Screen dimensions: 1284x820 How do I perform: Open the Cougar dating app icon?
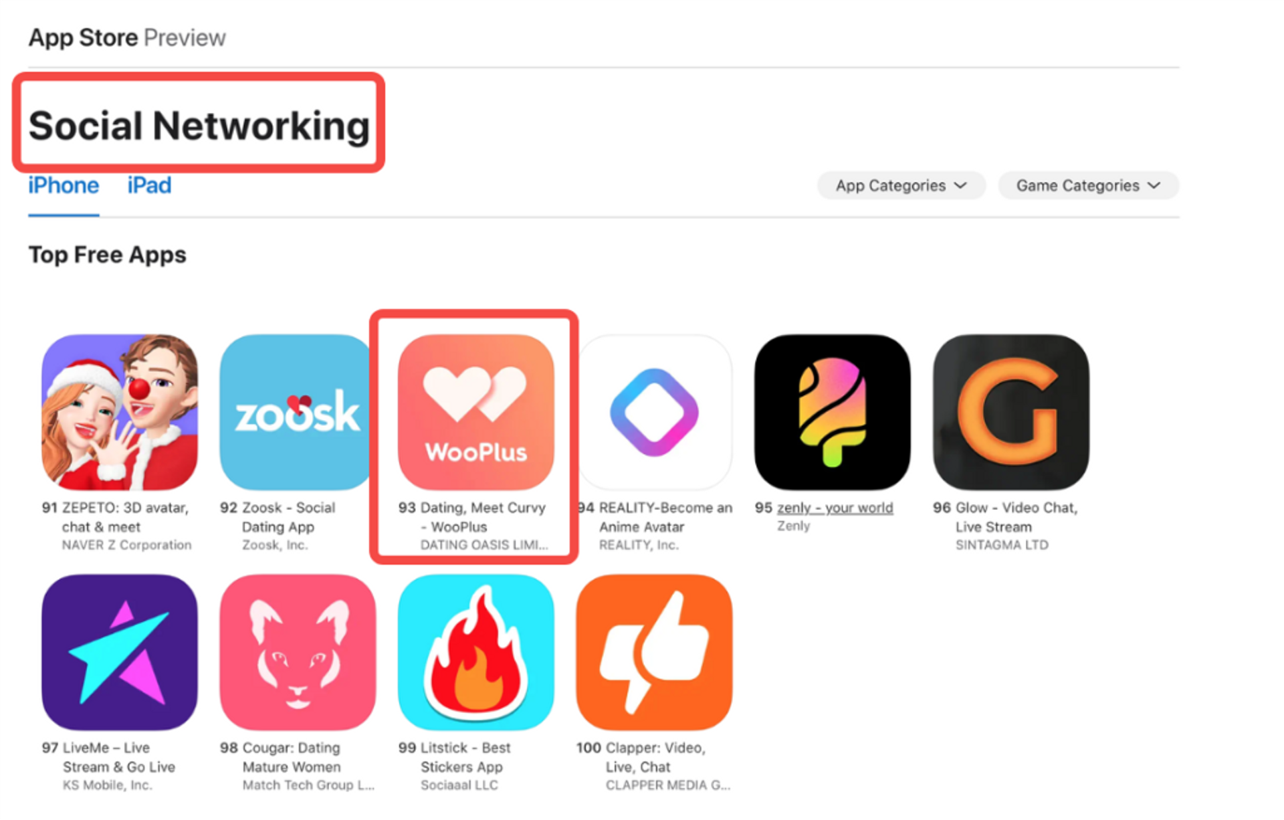298,652
